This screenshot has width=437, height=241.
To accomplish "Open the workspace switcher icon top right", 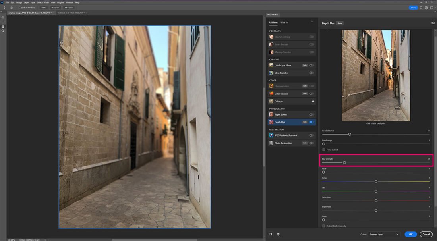I will click(432, 8).
